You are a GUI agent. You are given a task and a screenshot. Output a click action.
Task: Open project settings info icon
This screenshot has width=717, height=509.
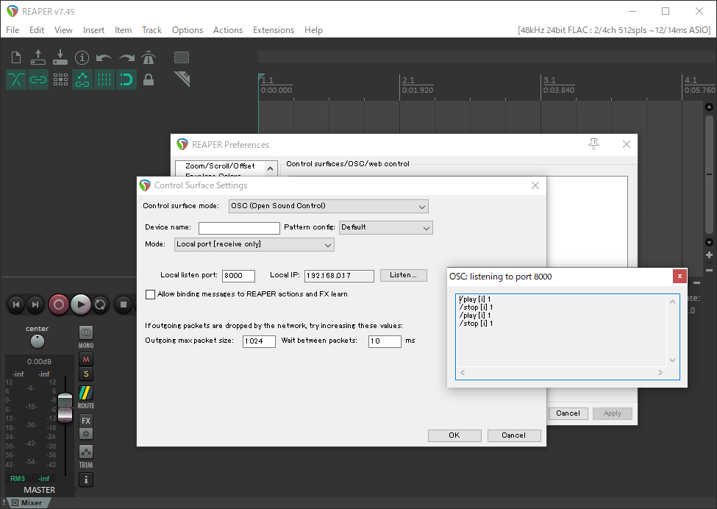click(82, 57)
